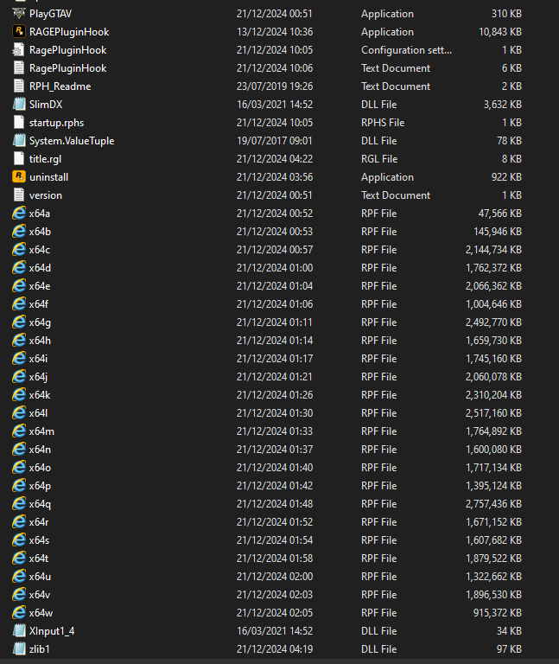This screenshot has height=664, width=559.
Task: Click the SlimDX DLL file icon
Action: point(19,105)
